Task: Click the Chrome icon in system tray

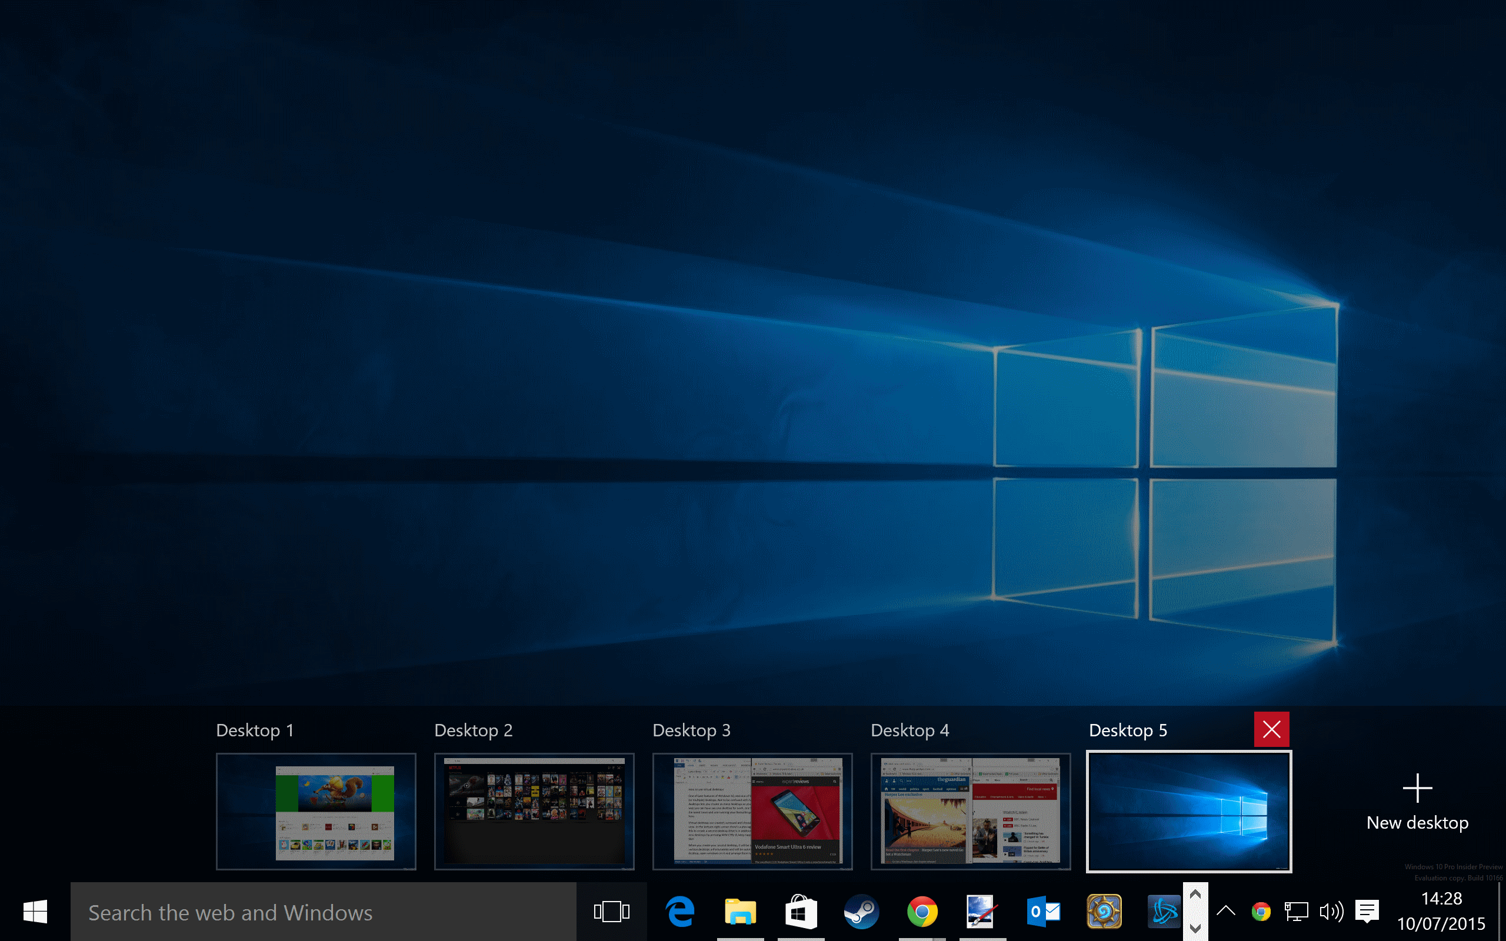Action: click(1261, 912)
